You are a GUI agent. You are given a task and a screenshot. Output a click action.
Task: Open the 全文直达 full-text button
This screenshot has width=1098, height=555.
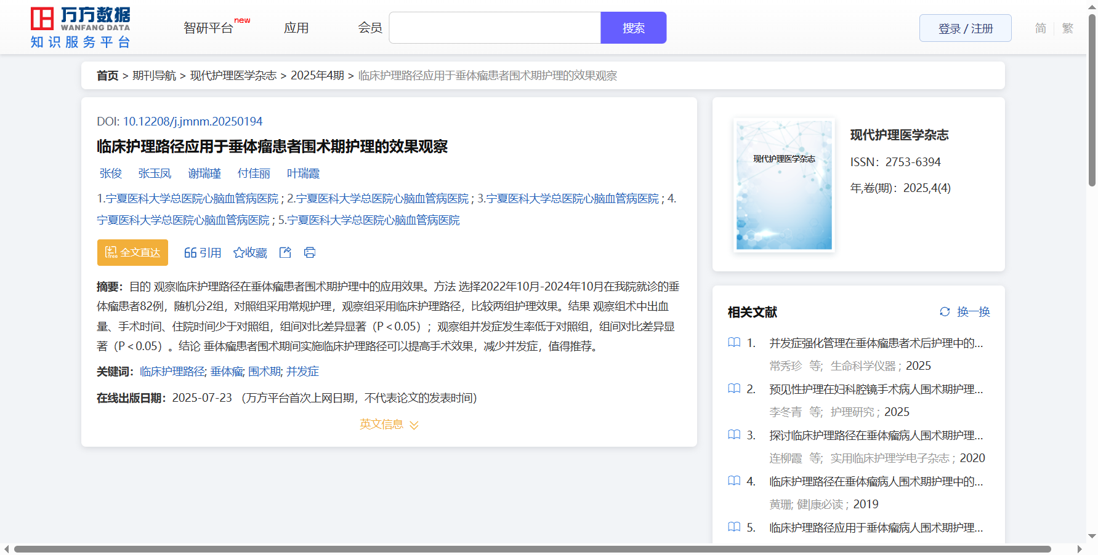(132, 252)
